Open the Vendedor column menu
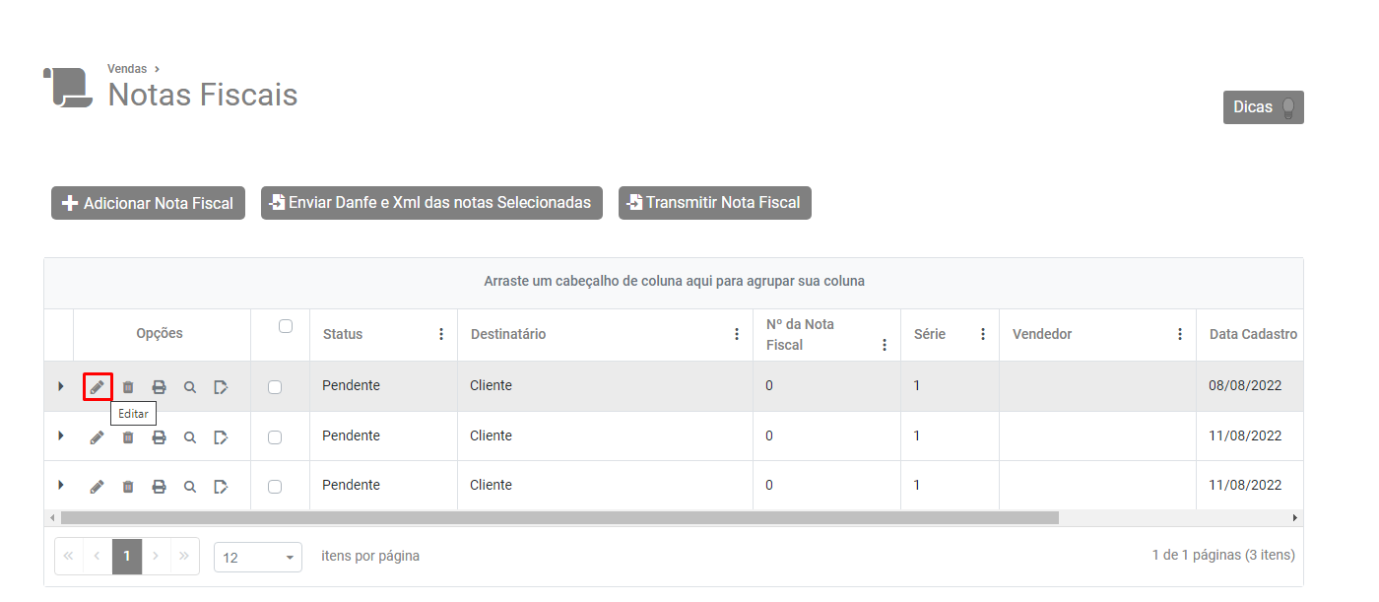This screenshot has height=602, width=1379. pos(1180,334)
